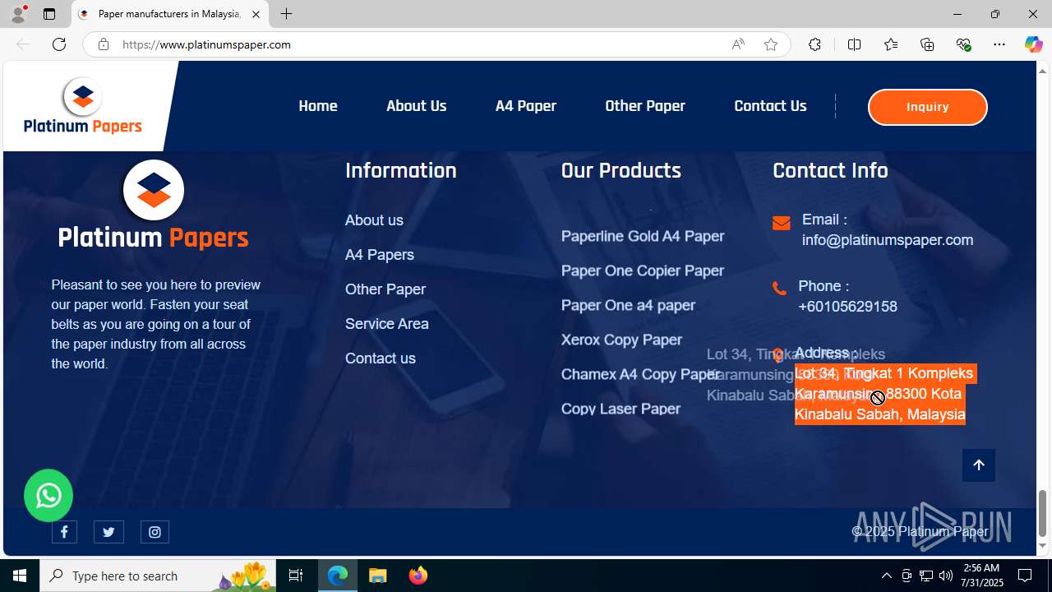Viewport: 1052px width, 592px height.
Task: Add this page to favorites star
Action: (x=771, y=44)
